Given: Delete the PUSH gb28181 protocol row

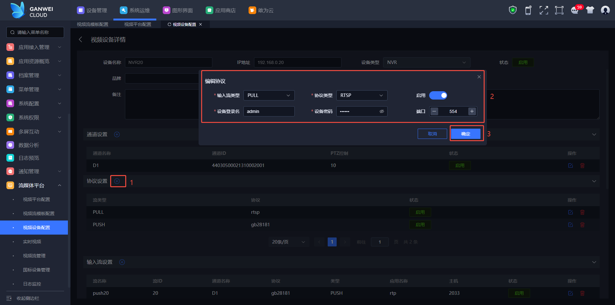Looking at the screenshot, I should [x=582, y=225].
